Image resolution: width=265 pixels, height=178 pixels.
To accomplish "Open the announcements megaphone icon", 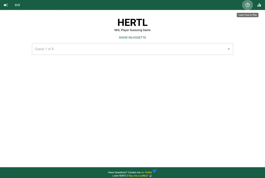I will point(6,5).
